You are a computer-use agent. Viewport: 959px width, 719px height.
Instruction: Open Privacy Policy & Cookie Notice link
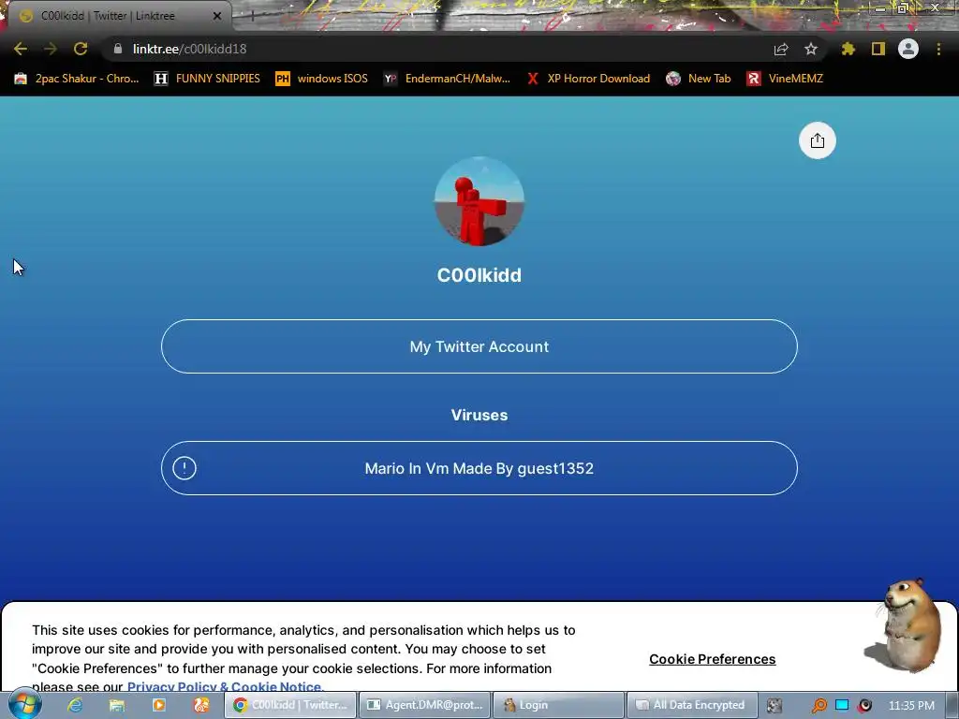pos(224,686)
